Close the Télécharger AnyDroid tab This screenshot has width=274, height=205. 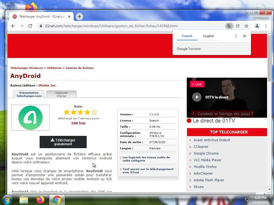pos(69,17)
